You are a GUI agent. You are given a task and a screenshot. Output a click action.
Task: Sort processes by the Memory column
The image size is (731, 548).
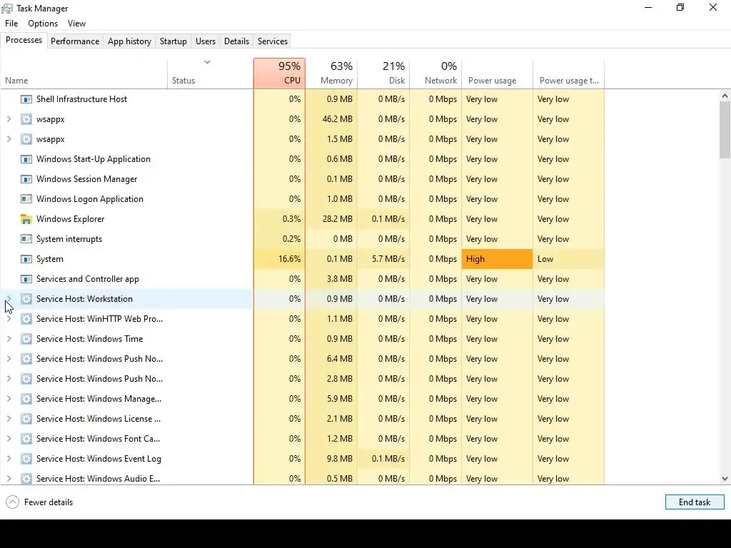pos(331,73)
